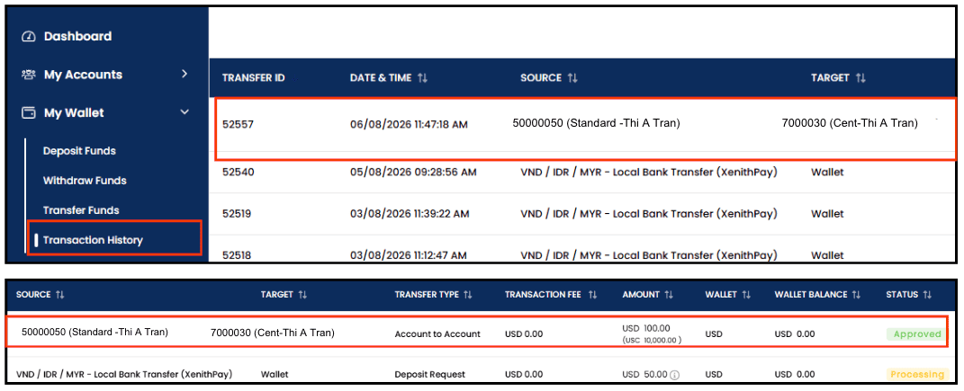Sort by Status arrows icon

928,295
